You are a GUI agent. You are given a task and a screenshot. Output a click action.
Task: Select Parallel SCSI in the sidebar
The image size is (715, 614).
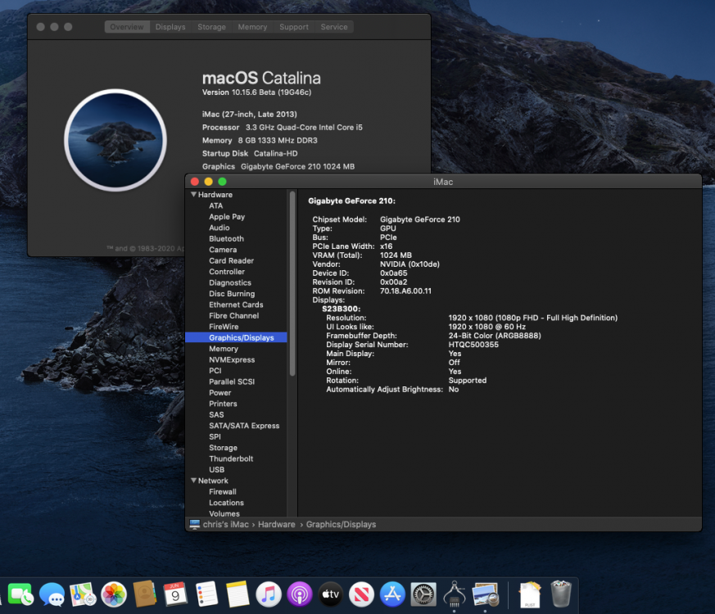[232, 381]
